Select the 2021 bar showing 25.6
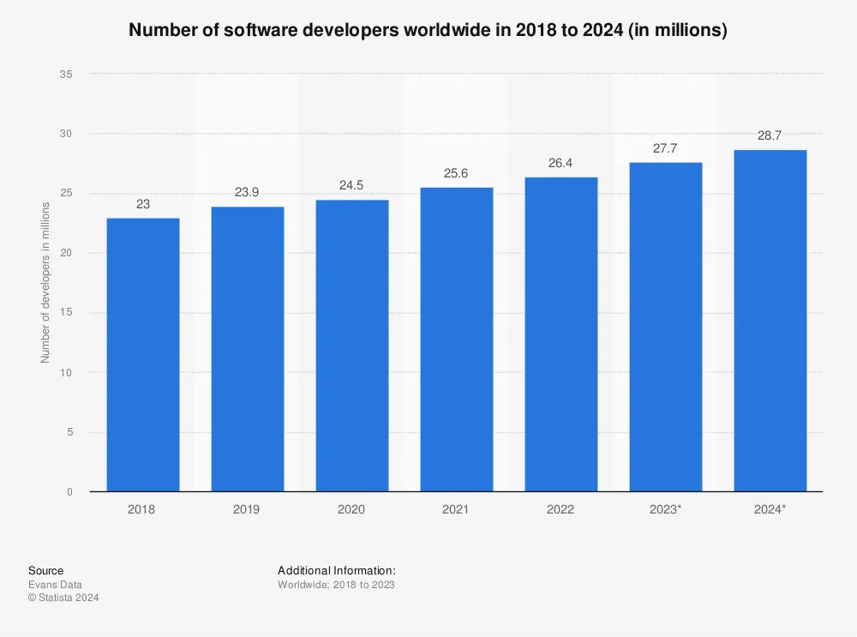The image size is (857, 637). point(456,339)
